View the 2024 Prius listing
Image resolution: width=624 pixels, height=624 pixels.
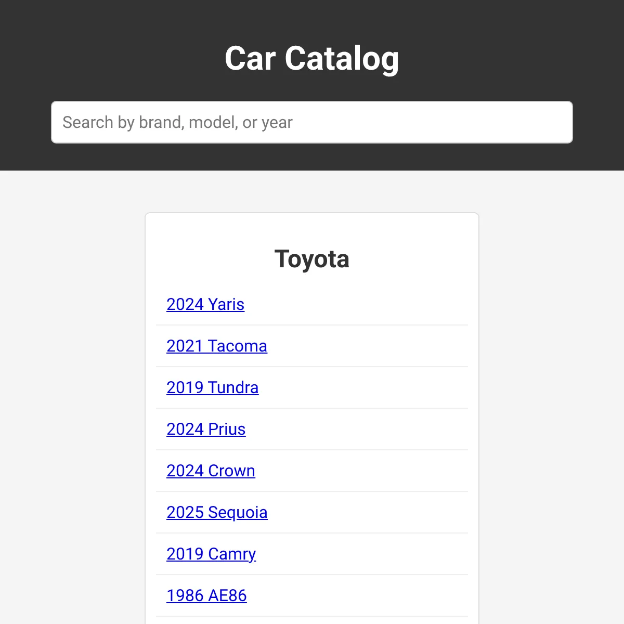coord(206,429)
